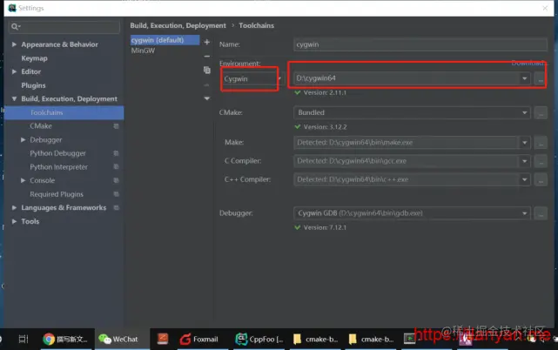Expand Appearance & Behavior section
The image size is (558, 350).
pos(14,44)
